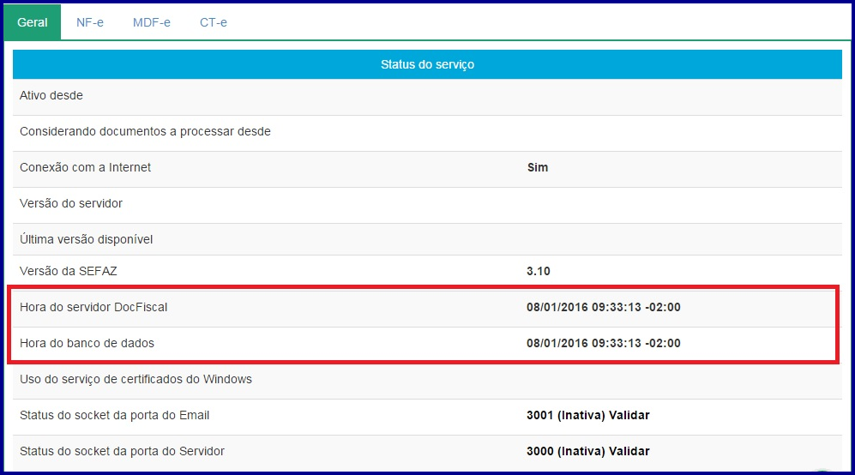
Task: Click Validar for Email port 3001
Action: click(629, 415)
